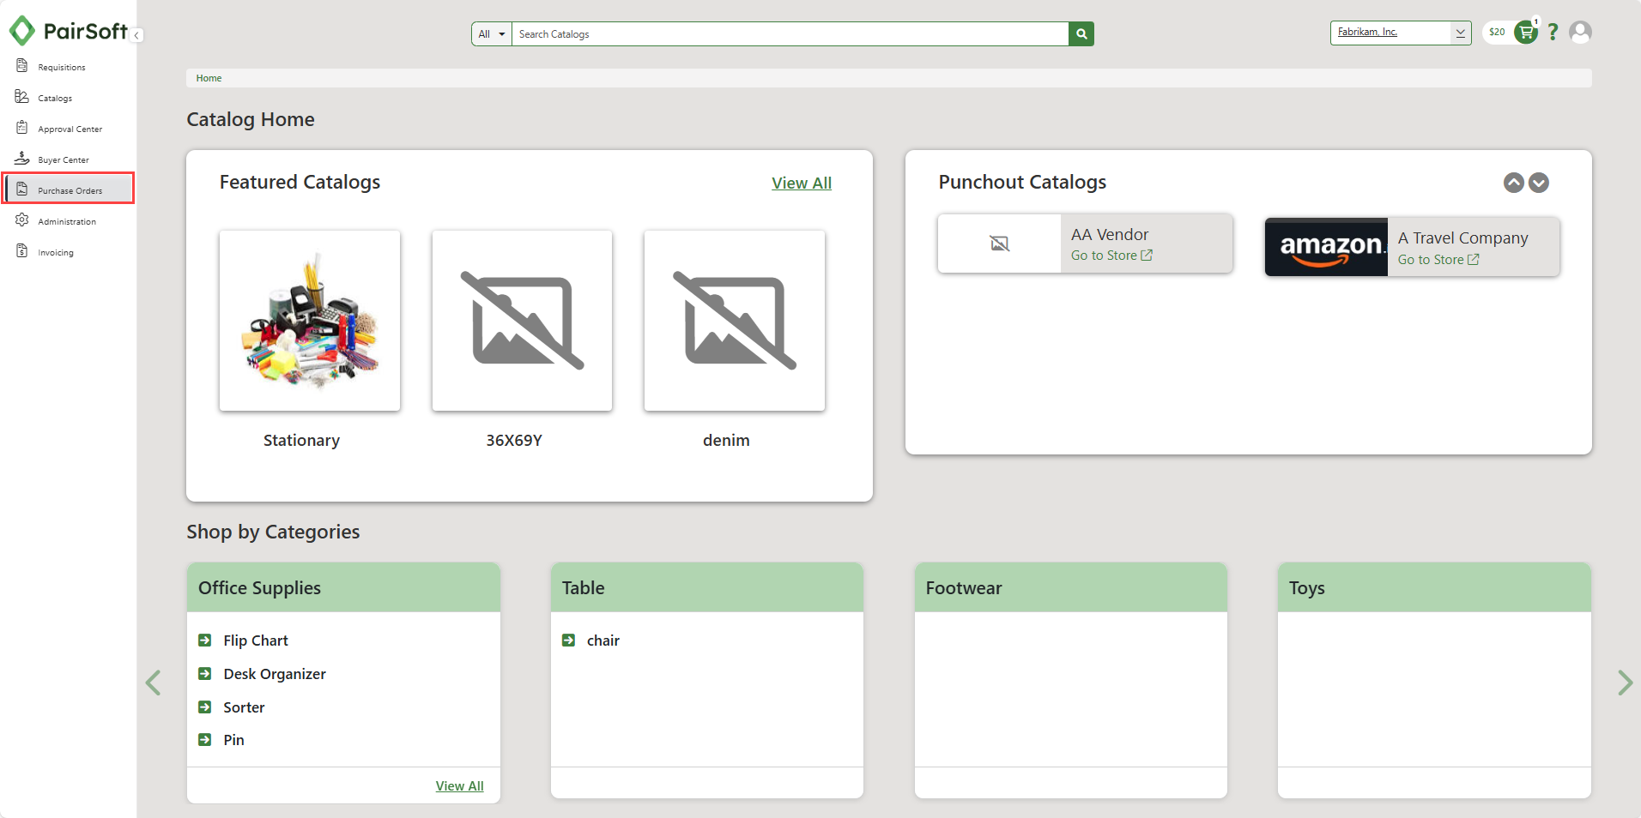
Task: Select Pin category item
Action: [x=233, y=740]
